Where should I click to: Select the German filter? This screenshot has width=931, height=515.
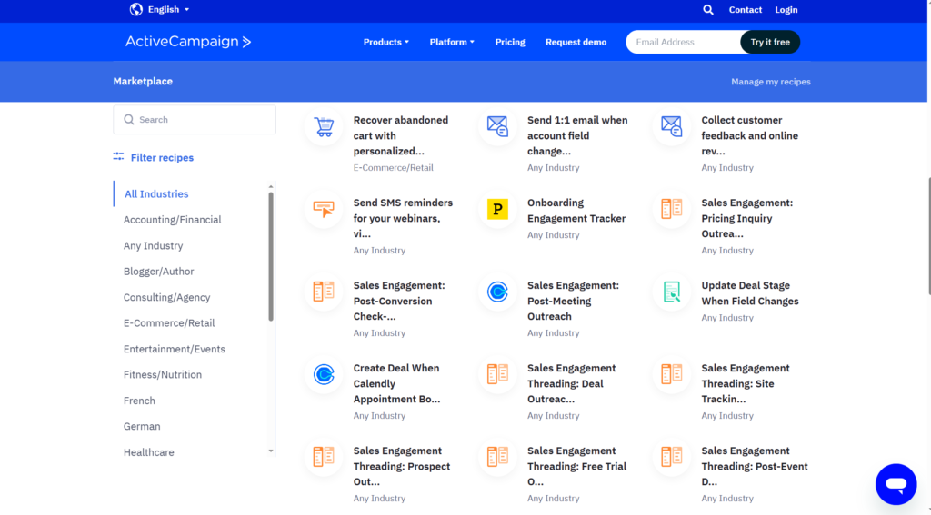click(142, 426)
